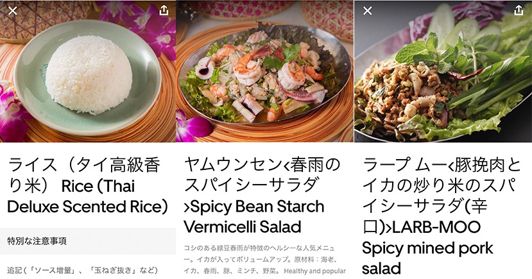Select the Rice (Thai Deluxe Scented Rice) title
This screenshot has width=532, height=279.
[x=87, y=186]
